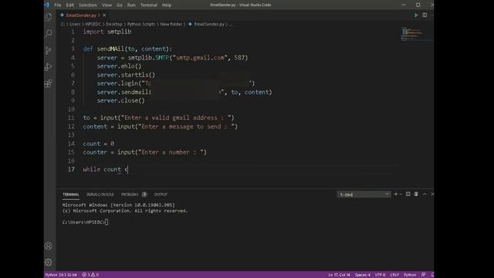Change encoding via 'UTF-8' status item
Screen dimensions: 494x278
coord(380,275)
